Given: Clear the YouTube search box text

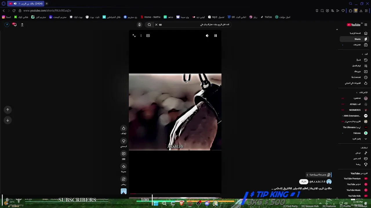Looking at the screenshot, I should [156, 25].
